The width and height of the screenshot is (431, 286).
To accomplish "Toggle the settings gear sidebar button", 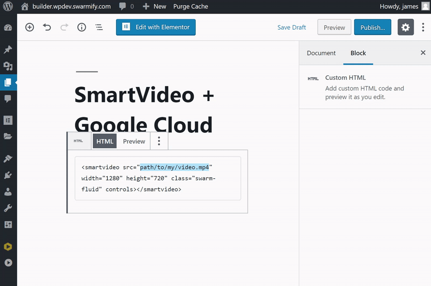I will 406,27.
